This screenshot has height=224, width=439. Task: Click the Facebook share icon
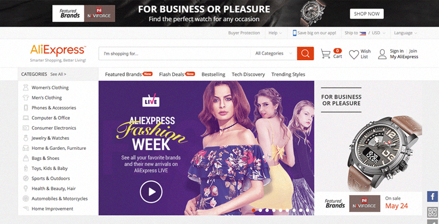433,196
